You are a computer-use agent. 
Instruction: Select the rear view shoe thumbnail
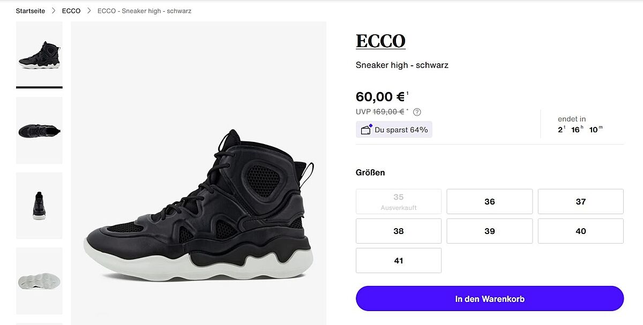coord(39,206)
